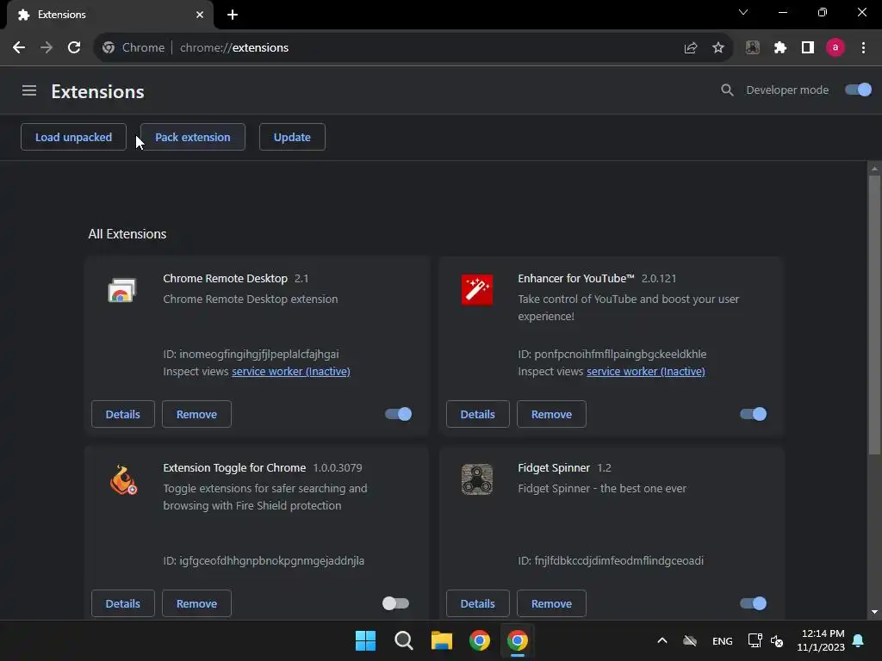Click Chrome Remote Desktop extension icon

[122, 290]
